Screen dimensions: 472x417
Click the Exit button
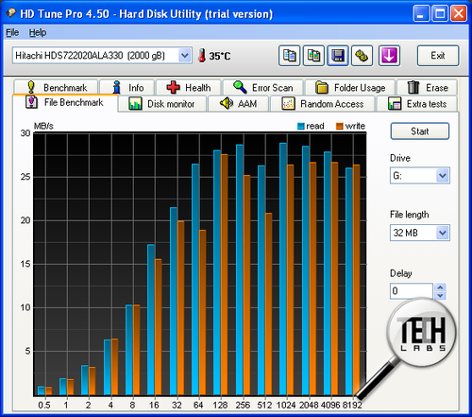(438, 56)
